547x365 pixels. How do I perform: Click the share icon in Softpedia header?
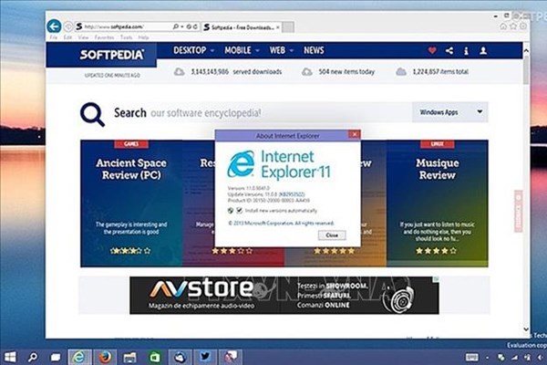pyautogui.click(x=449, y=51)
